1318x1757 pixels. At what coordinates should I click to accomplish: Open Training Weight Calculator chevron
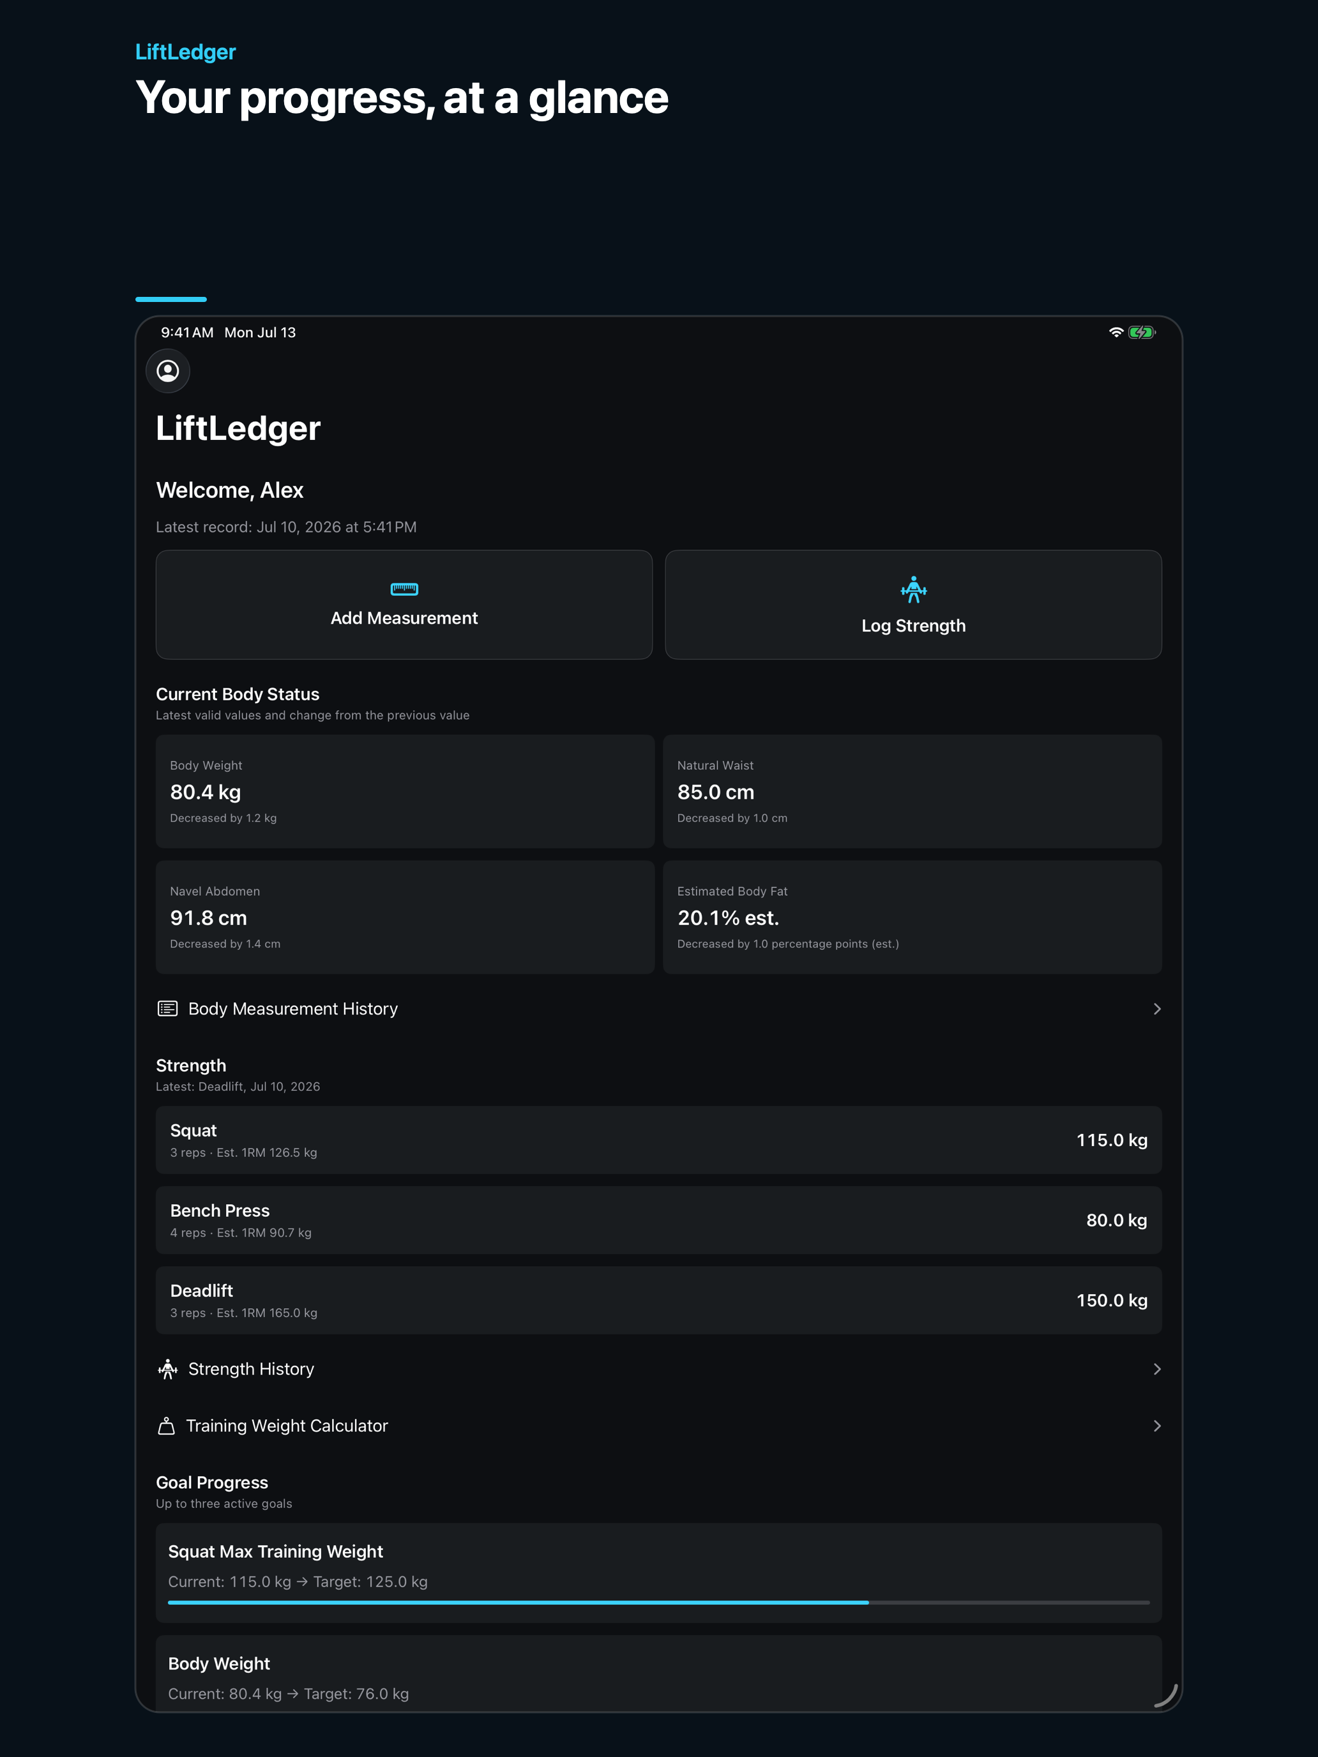tap(1156, 1426)
